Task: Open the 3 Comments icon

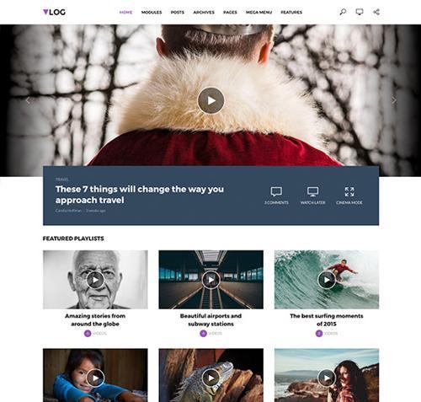Action: [x=276, y=196]
